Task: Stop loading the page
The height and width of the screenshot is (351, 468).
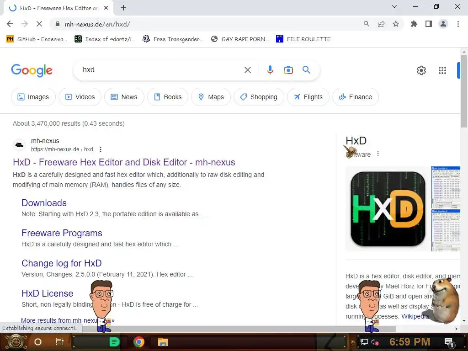Action: (x=39, y=24)
